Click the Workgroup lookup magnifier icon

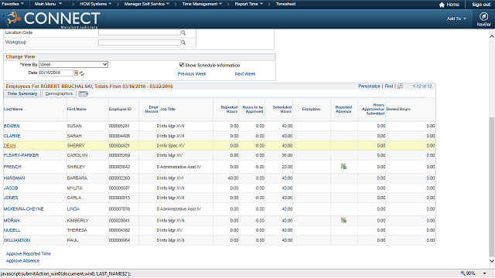point(183,42)
